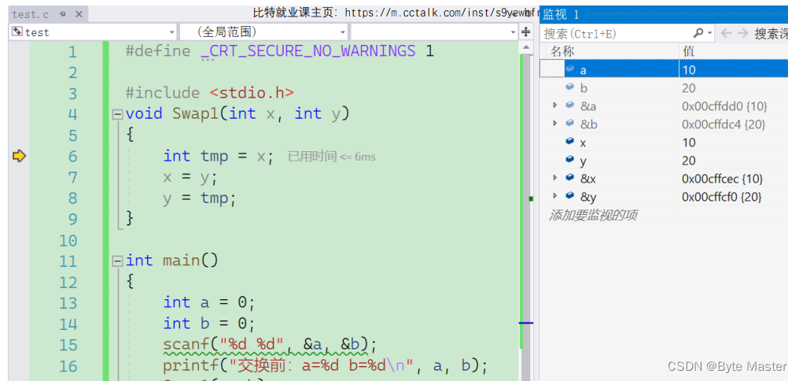
Task: Click the variable icon beside x
Action: [570, 141]
